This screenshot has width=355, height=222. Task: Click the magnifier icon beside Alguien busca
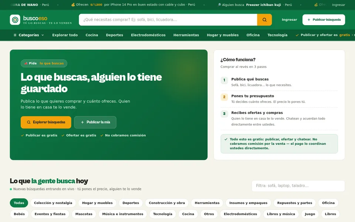(219, 5)
